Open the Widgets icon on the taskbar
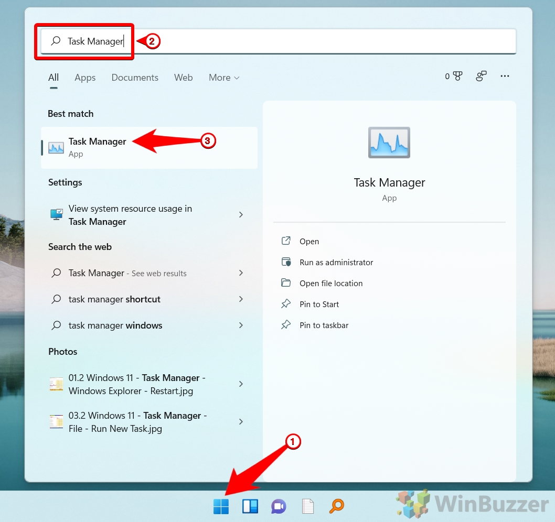The image size is (555, 522). (250, 506)
